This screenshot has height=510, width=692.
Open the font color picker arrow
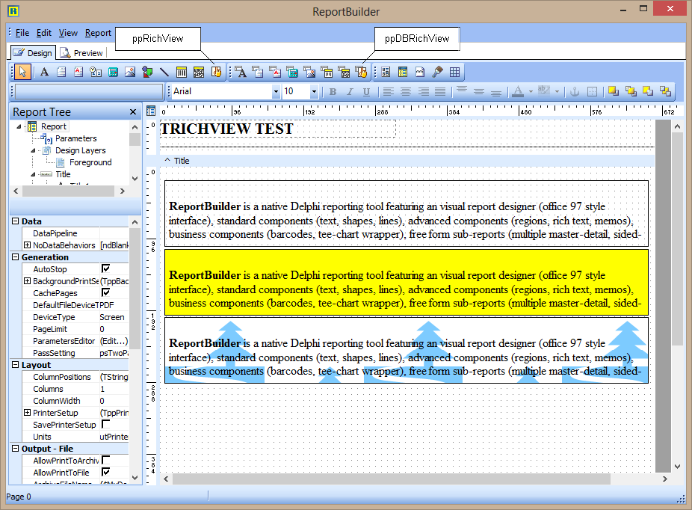(x=531, y=92)
